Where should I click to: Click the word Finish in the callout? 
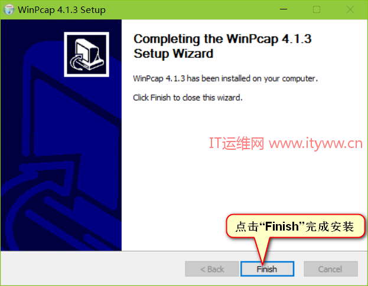(282, 226)
